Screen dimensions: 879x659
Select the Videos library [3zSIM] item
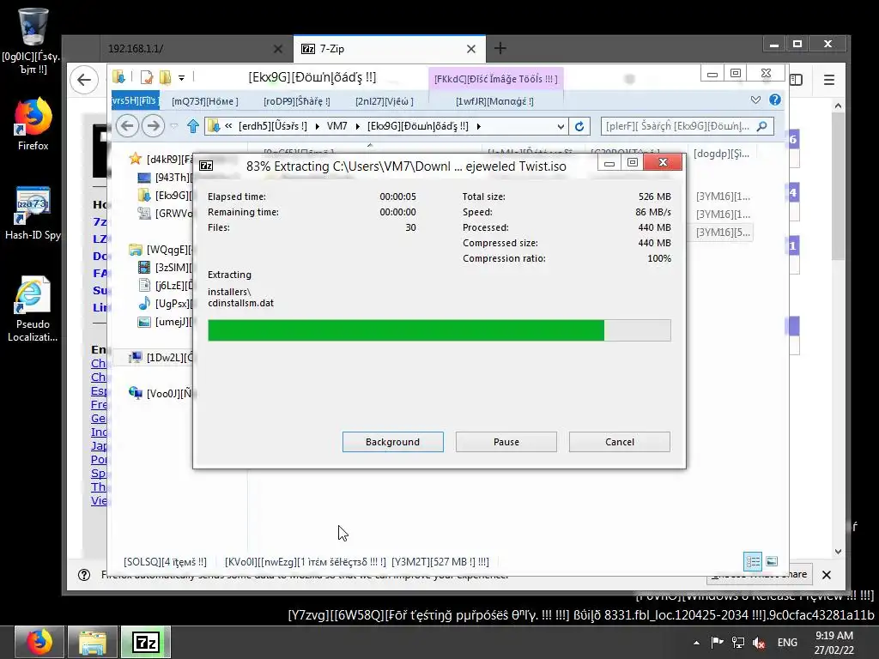click(x=167, y=268)
